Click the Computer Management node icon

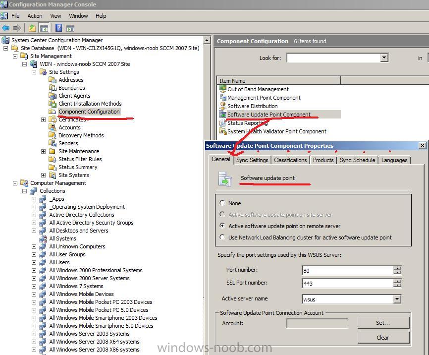[x=24, y=183]
